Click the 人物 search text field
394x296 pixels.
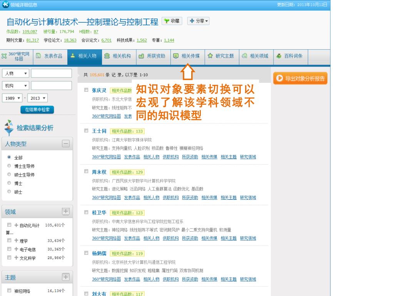tap(52, 73)
